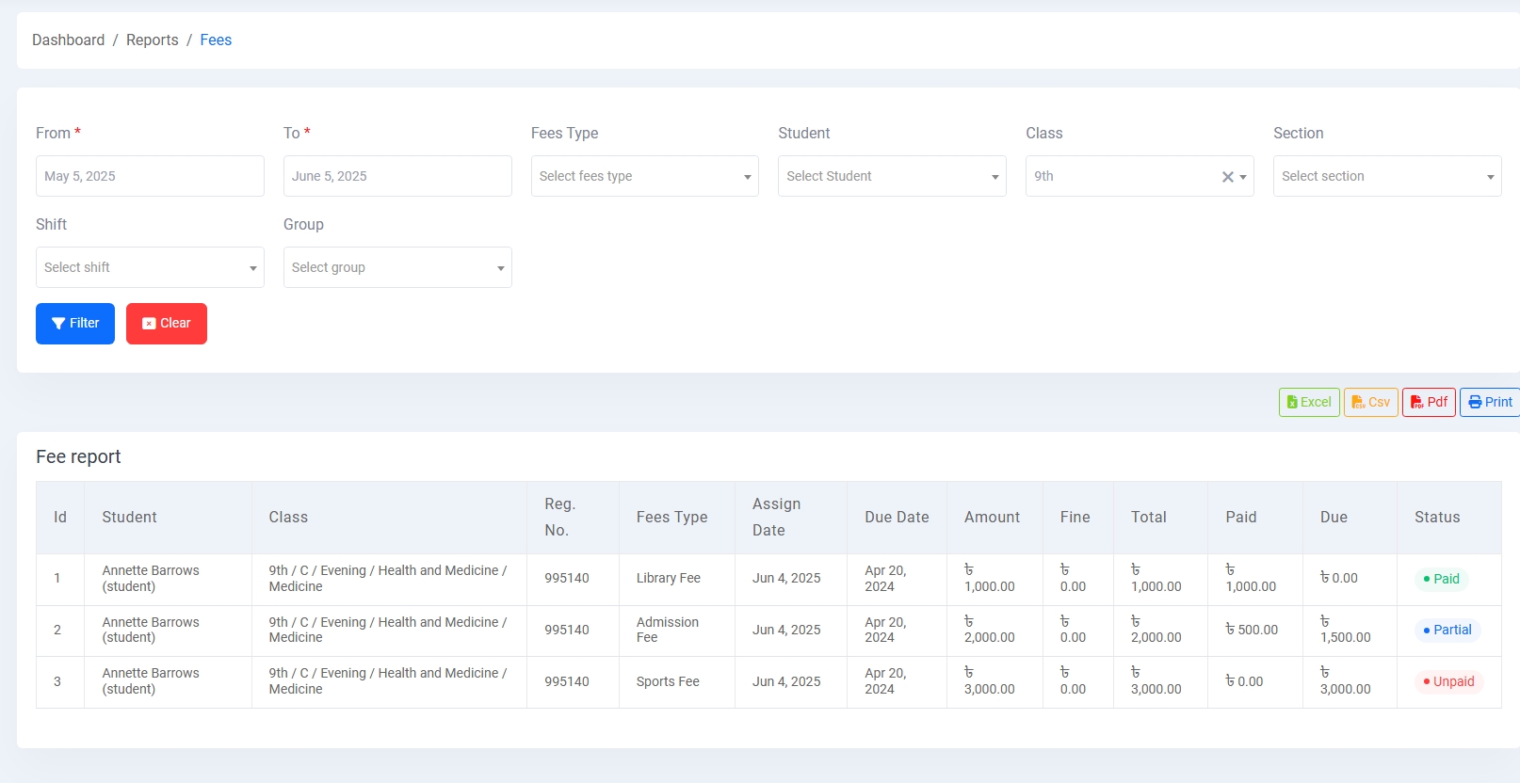Open the Select Student dropdown
The width and height of the screenshot is (1520, 783).
(892, 176)
